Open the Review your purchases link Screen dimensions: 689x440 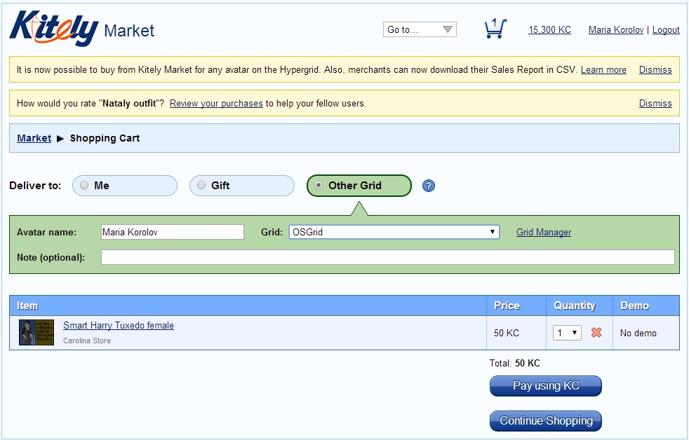click(216, 104)
